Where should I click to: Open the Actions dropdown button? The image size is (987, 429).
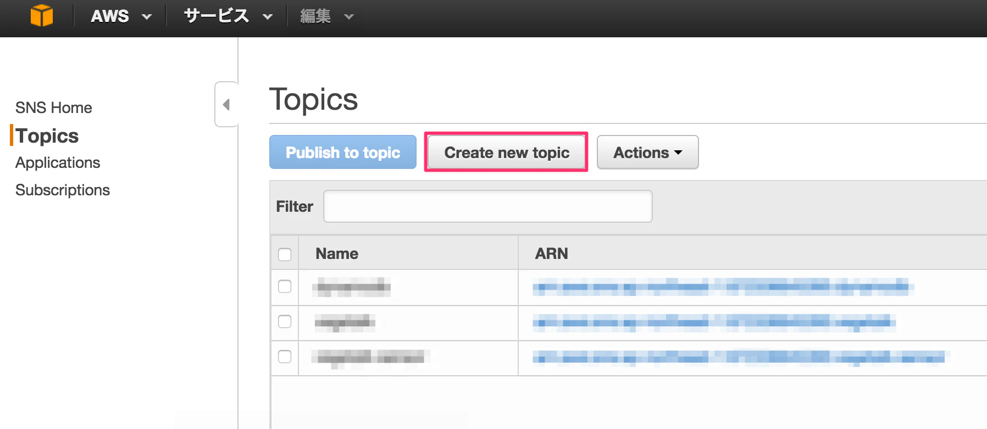click(x=647, y=153)
